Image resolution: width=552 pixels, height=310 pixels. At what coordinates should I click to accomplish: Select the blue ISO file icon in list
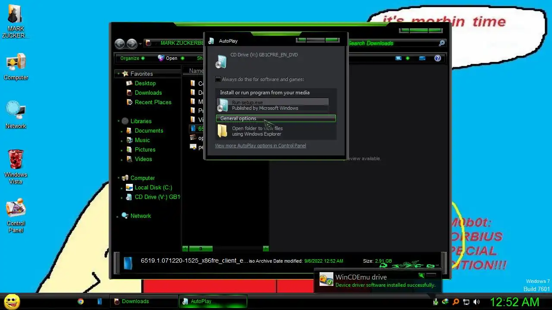[193, 128]
